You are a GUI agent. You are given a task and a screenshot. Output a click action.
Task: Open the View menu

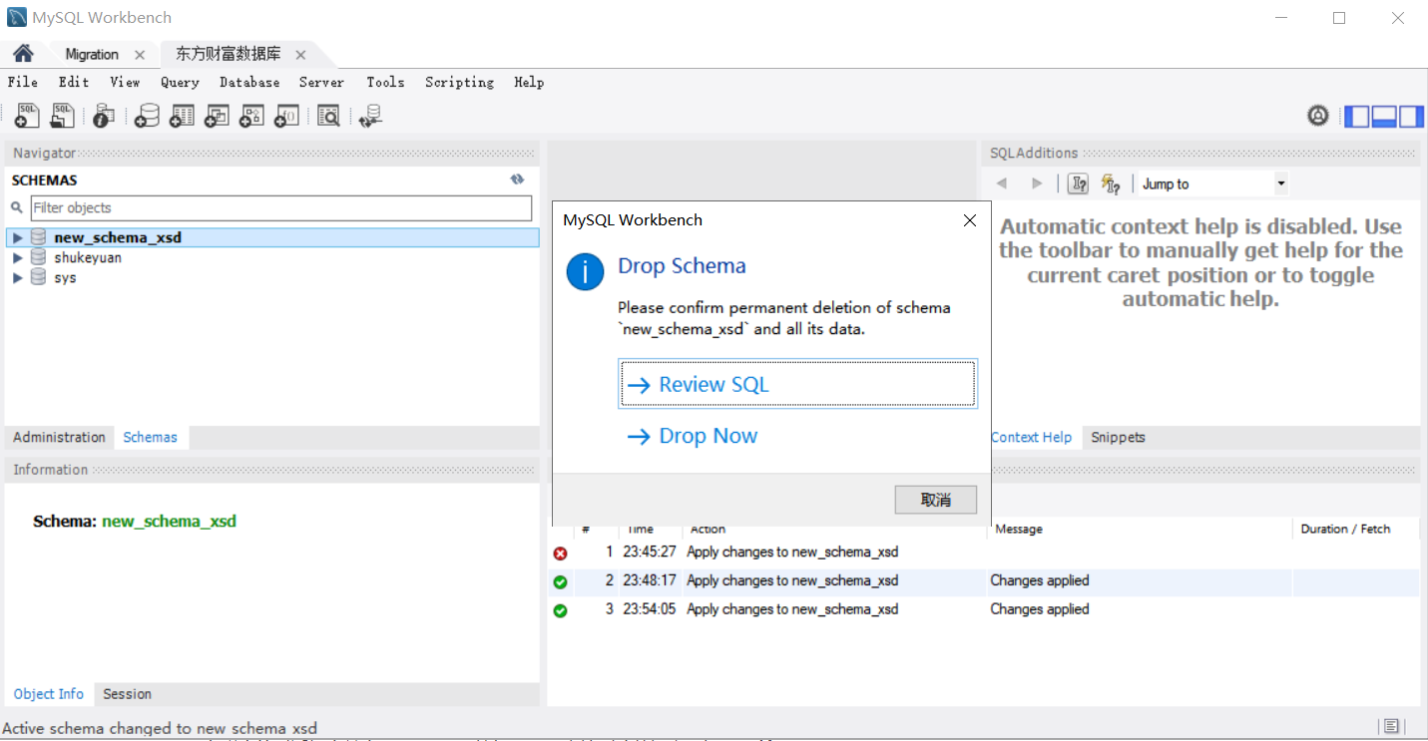pos(125,83)
